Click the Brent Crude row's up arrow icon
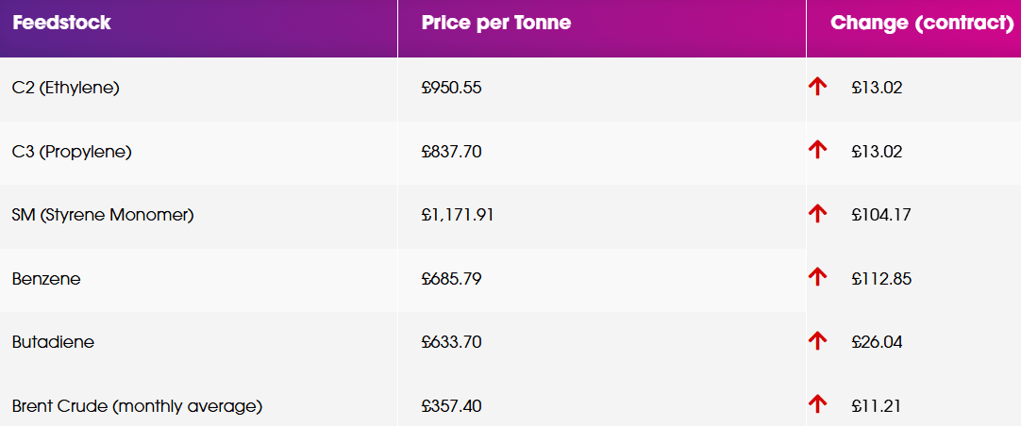This screenshot has width=1021, height=426. (x=817, y=404)
